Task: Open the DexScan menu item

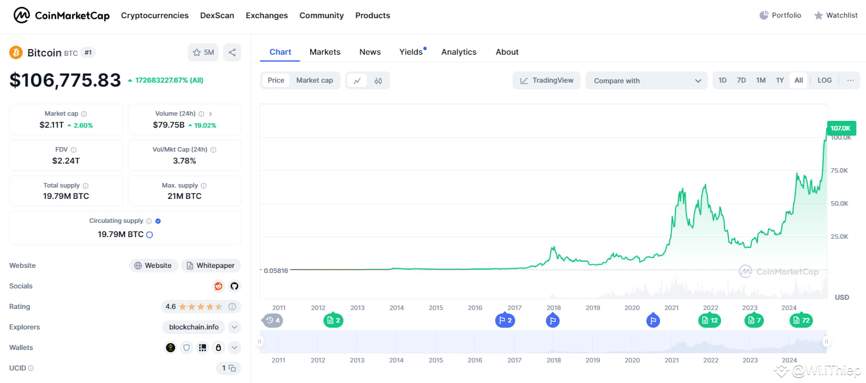Action: (x=217, y=15)
